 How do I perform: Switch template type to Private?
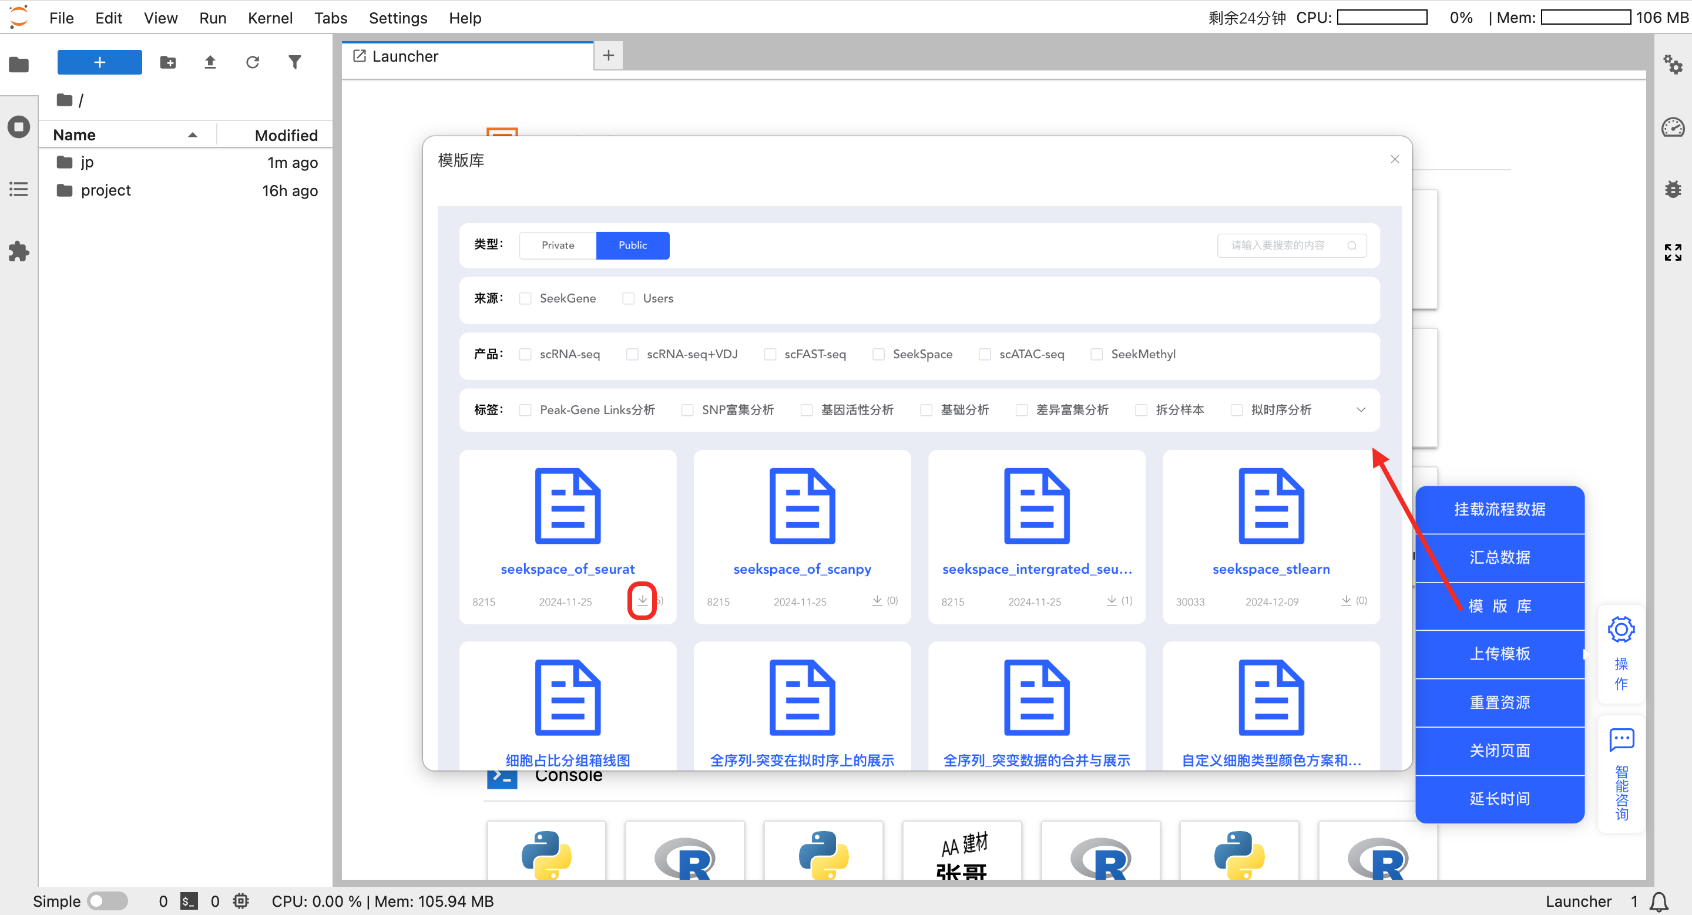click(x=558, y=245)
